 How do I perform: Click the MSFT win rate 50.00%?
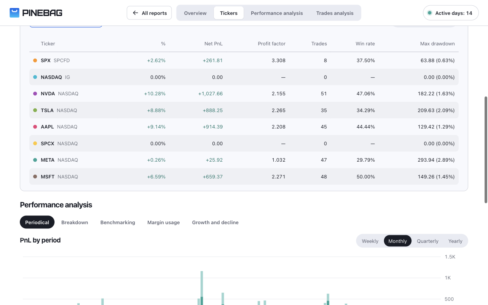coord(366,177)
